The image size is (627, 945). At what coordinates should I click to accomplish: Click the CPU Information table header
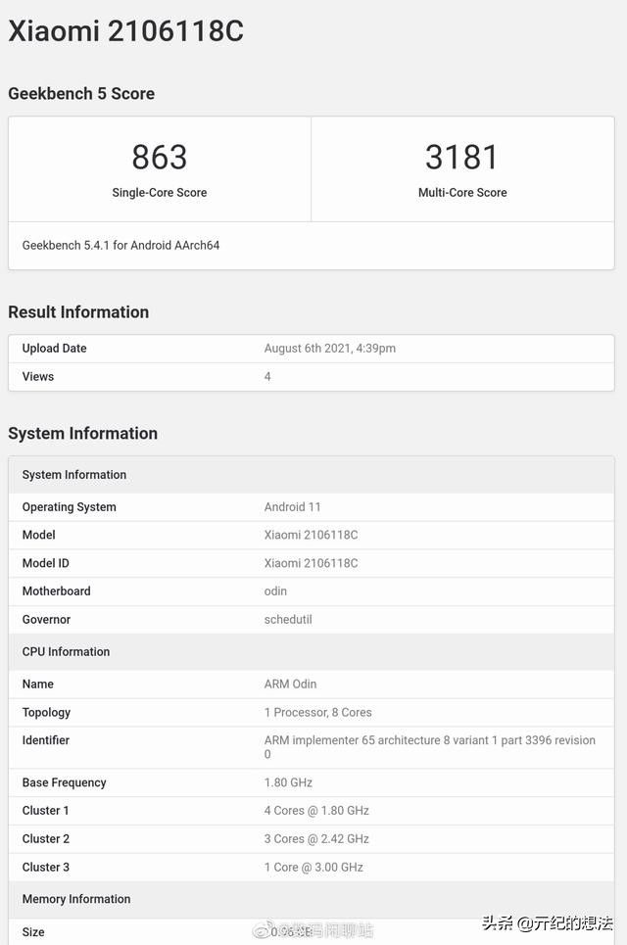click(x=312, y=652)
